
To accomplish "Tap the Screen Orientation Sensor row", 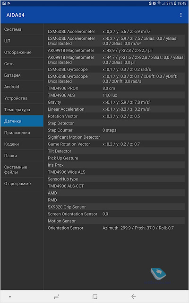I will 116,214.
